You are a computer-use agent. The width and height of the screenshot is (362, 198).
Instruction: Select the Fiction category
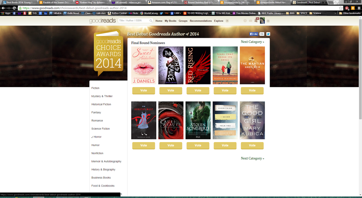pos(95,88)
